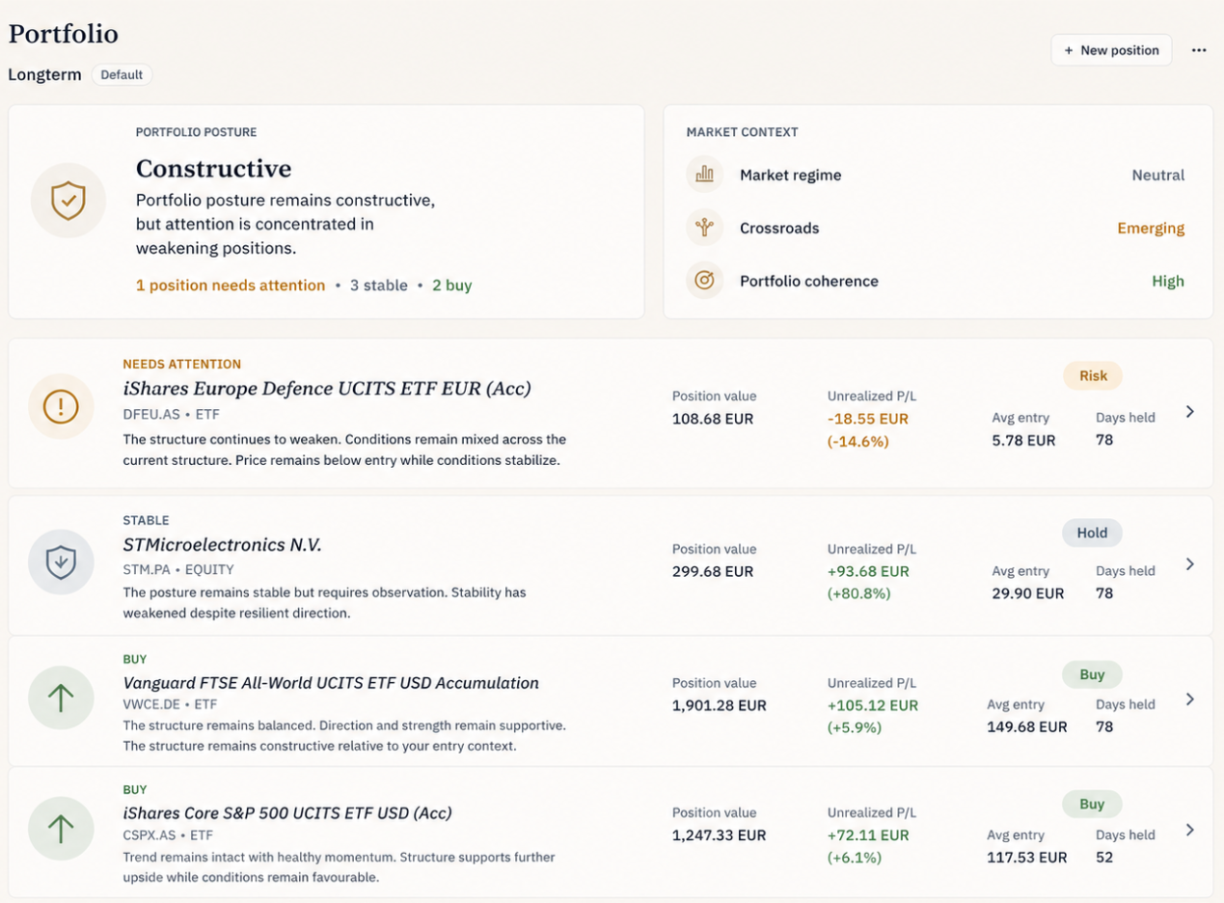This screenshot has height=903, width=1224.
Task: Open Vanguard FTSE All-World details chevron
Action: (x=1190, y=699)
